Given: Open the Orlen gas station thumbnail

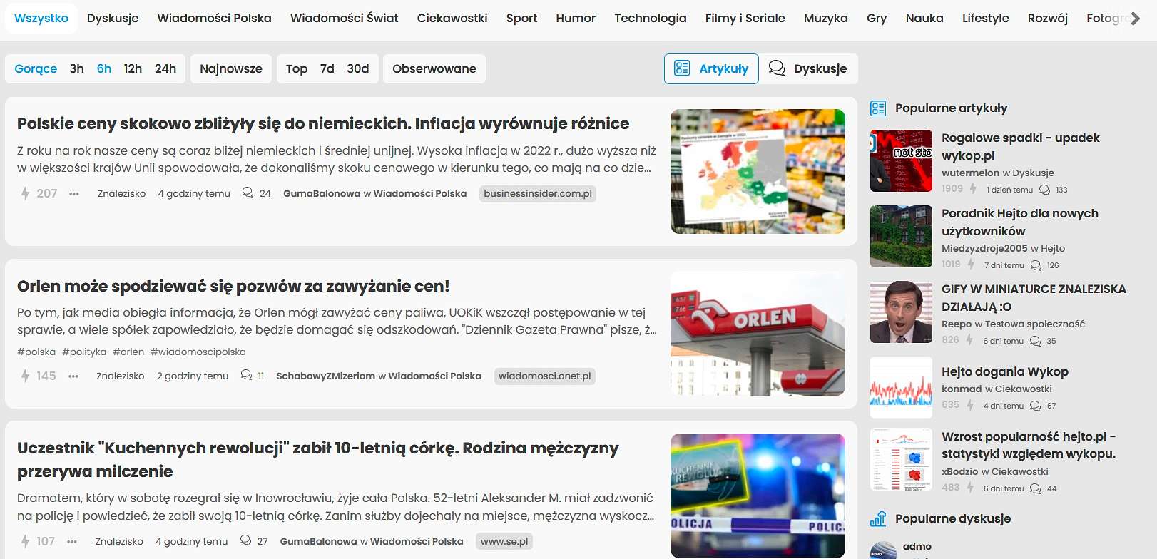Looking at the screenshot, I should (x=758, y=333).
